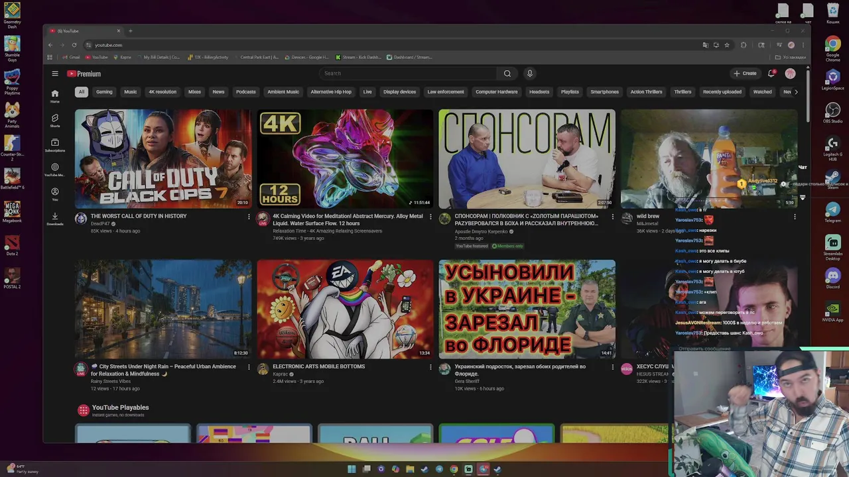849x477 pixels.
Task: Click the YouTube Premium logo
Action: pos(85,74)
